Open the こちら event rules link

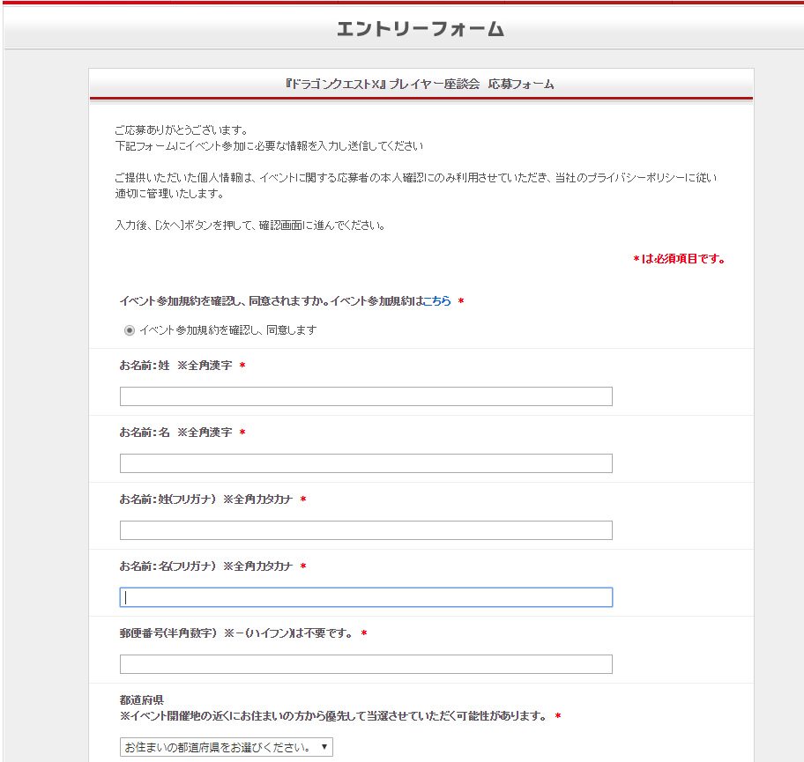click(437, 300)
